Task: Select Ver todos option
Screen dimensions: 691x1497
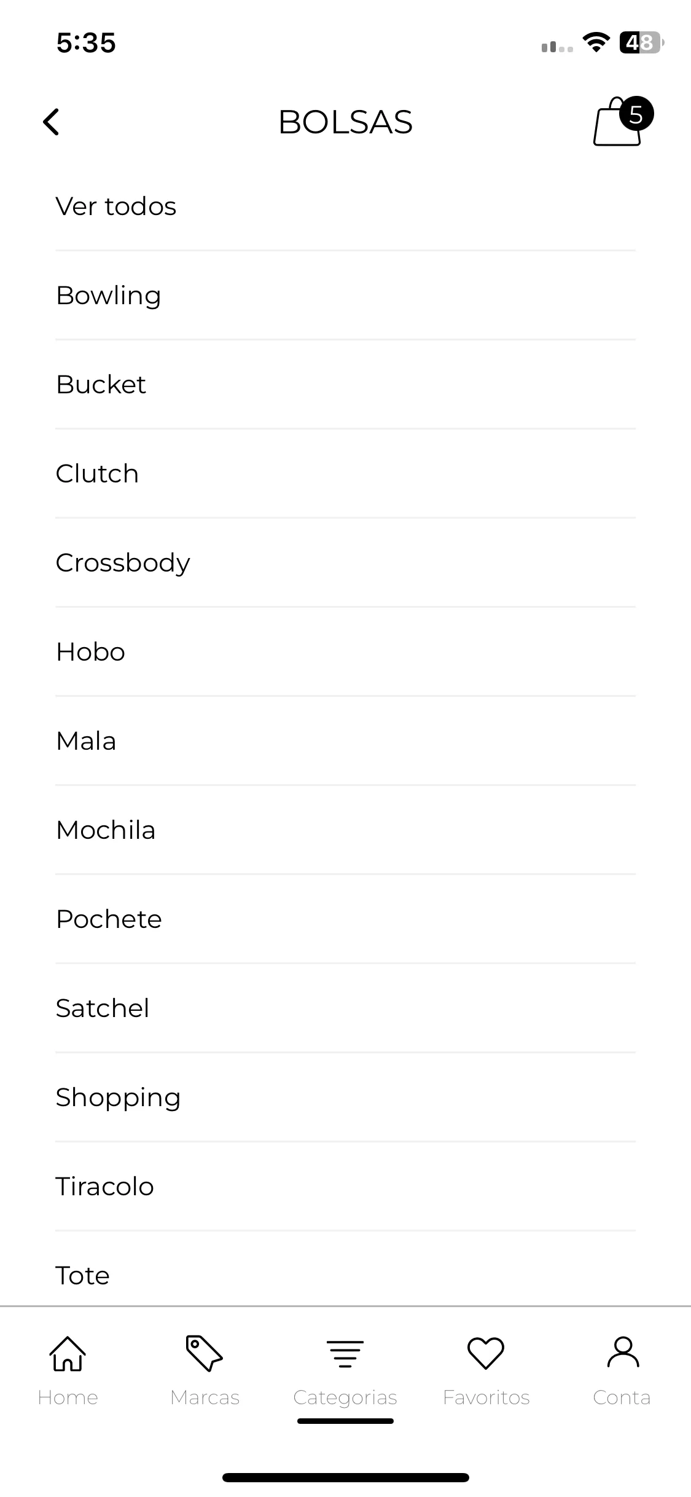Action: pos(345,206)
